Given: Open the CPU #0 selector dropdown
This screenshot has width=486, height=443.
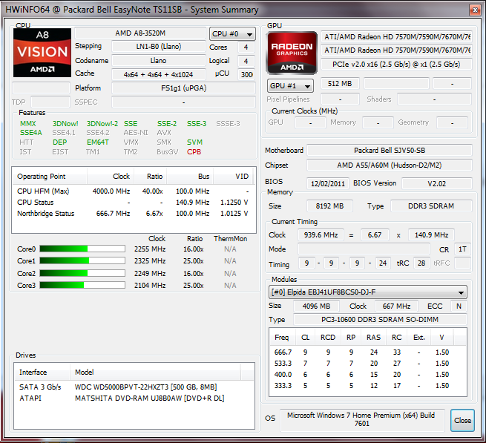Looking at the screenshot, I should [x=232, y=34].
